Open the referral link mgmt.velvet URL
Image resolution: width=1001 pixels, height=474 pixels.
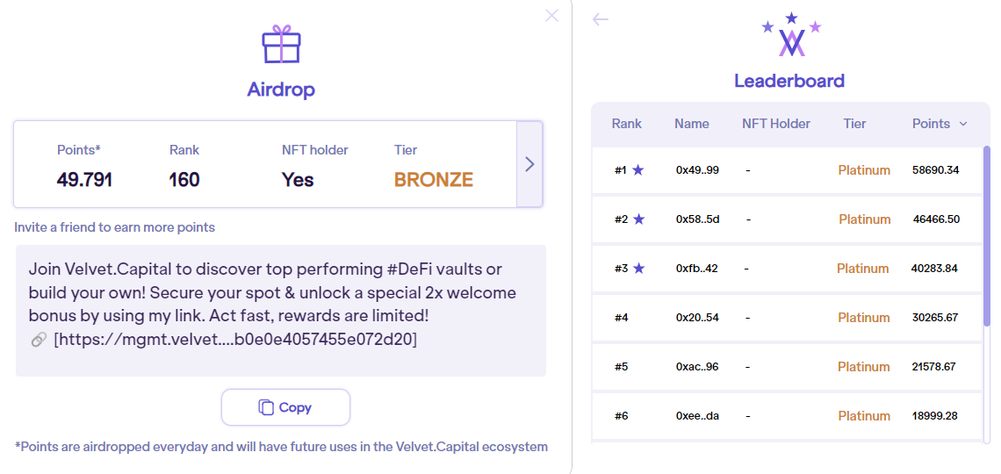pos(235,340)
